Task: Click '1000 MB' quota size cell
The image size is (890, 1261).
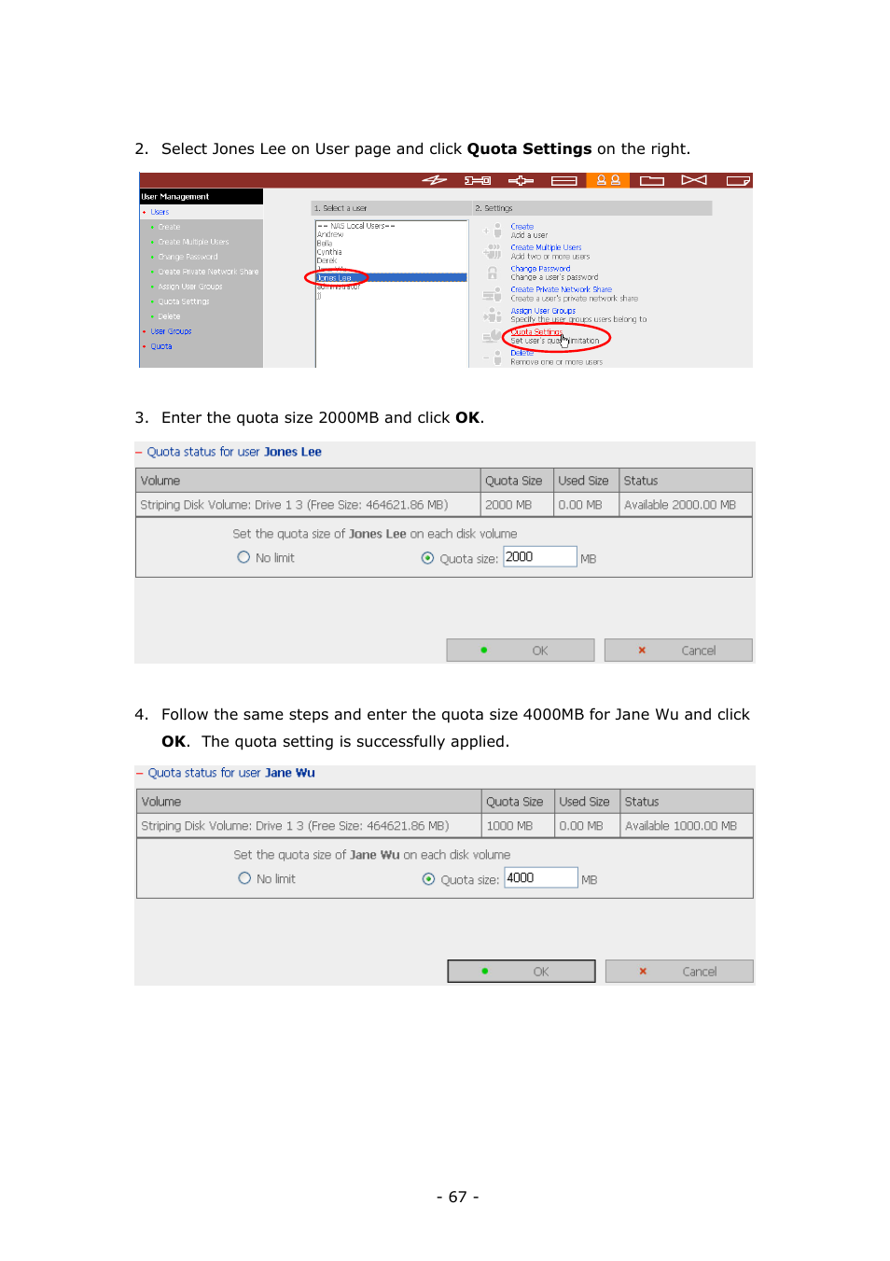Action: [x=518, y=826]
